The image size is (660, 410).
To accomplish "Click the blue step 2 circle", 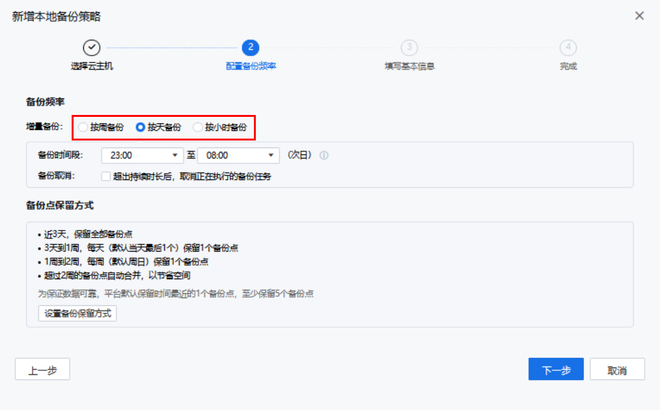I will (251, 47).
